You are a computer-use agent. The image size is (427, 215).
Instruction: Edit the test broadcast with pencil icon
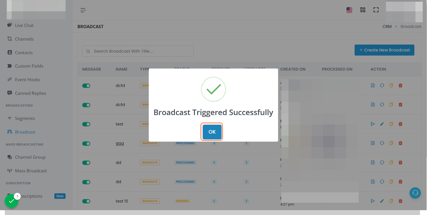tap(382, 124)
